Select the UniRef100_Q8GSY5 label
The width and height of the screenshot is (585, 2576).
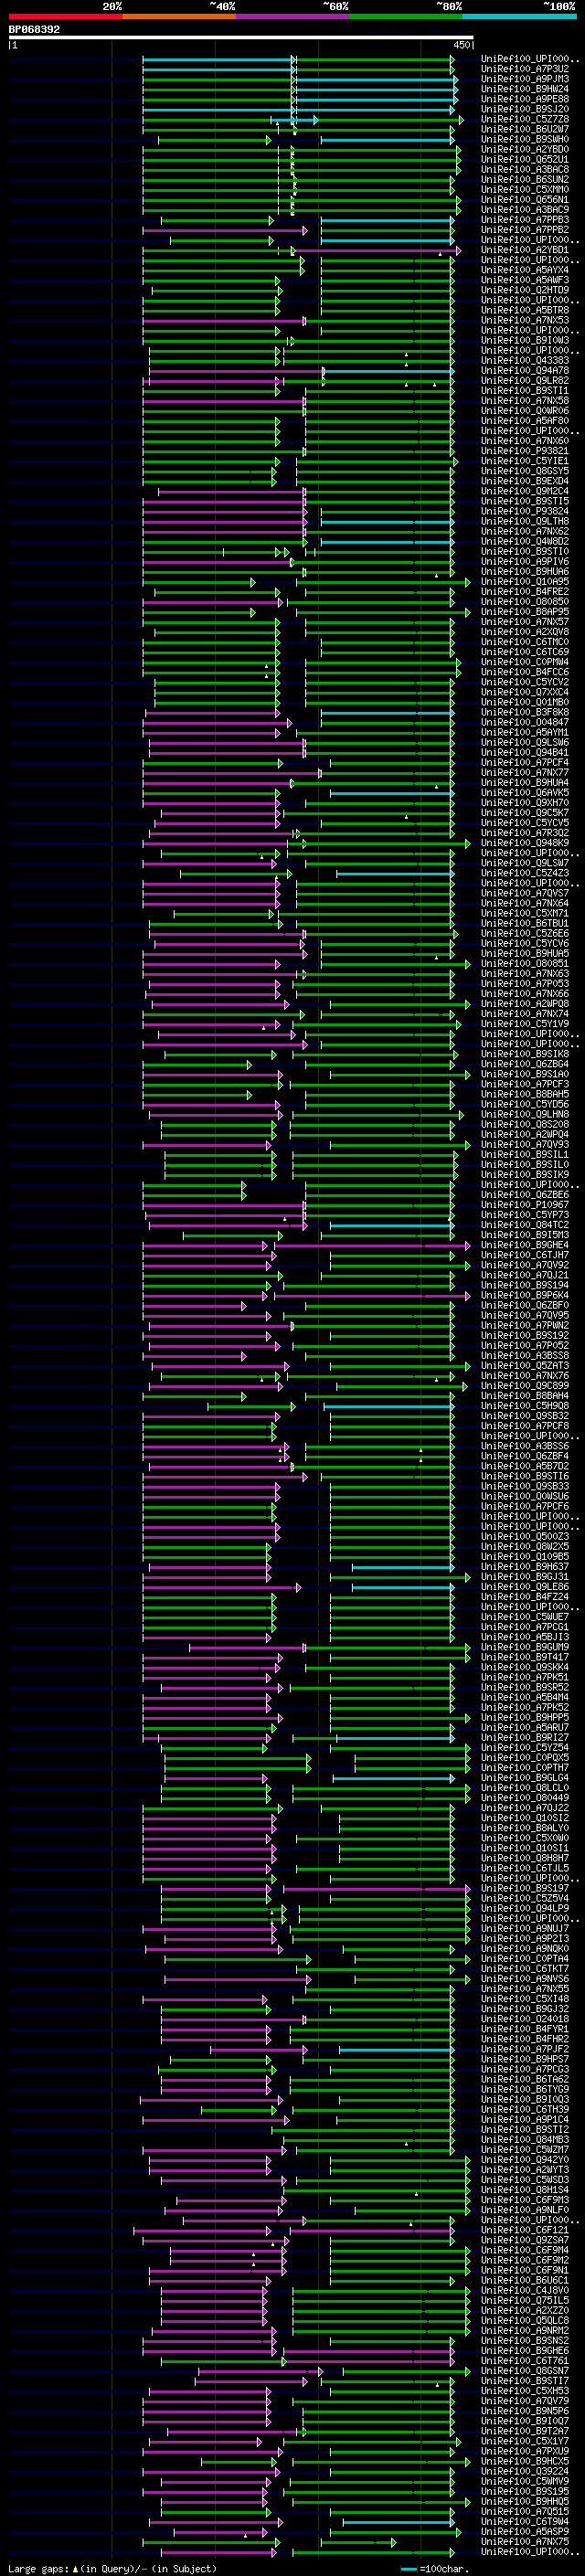[525, 471]
